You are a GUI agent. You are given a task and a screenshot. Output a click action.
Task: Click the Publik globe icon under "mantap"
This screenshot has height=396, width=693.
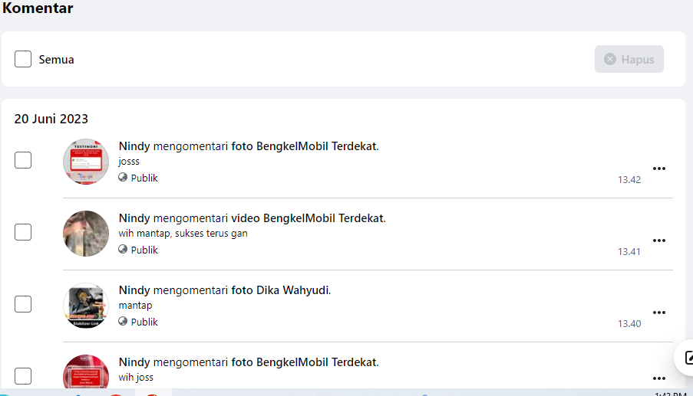[x=123, y=322]
